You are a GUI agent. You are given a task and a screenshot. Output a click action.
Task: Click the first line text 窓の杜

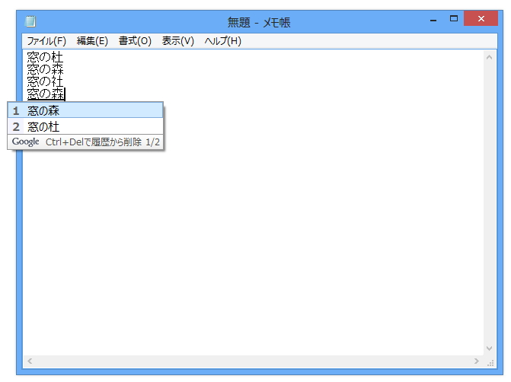[45, 57]
